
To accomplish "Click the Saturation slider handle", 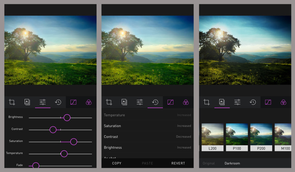I will (73, 141).
